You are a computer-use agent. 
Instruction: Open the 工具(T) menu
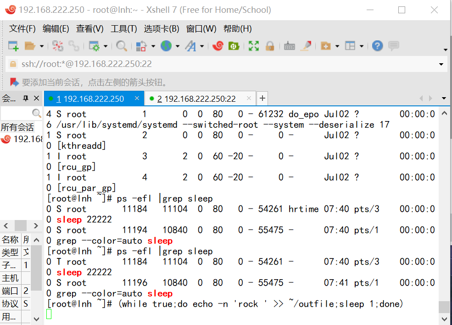point(123,29)
